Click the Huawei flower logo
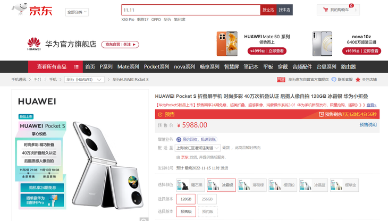The image size is (388, 221). pos(34,42)
